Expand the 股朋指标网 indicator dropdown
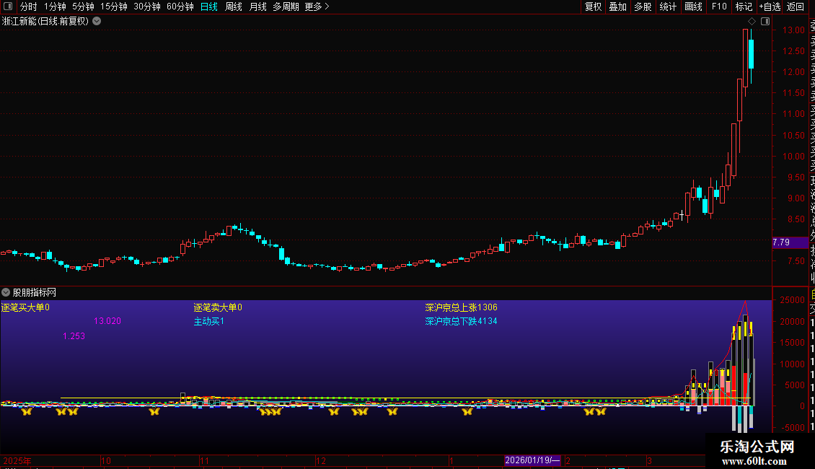The height and width of the screenshot is (469, 815). click(6, 292)
